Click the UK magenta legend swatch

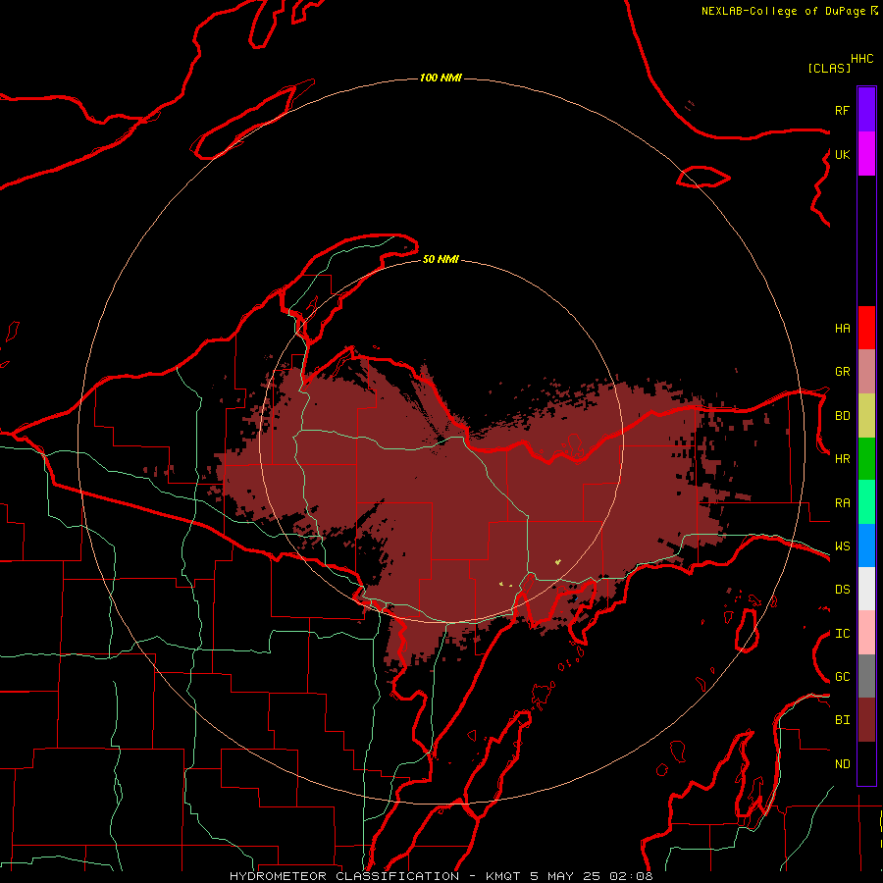pos(866,153)
